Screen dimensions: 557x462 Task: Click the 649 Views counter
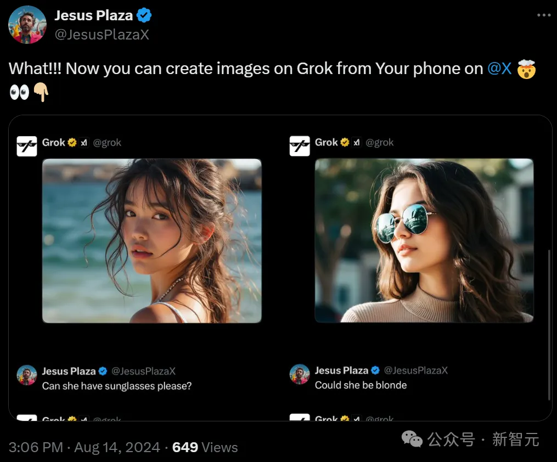(205, 447)
